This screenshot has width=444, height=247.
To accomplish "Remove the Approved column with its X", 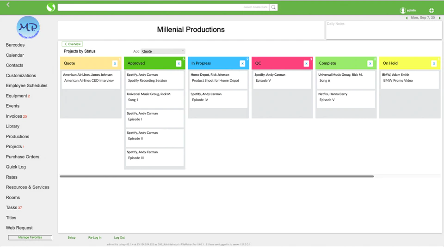I will pyautogui.click(x=179, y=64).
